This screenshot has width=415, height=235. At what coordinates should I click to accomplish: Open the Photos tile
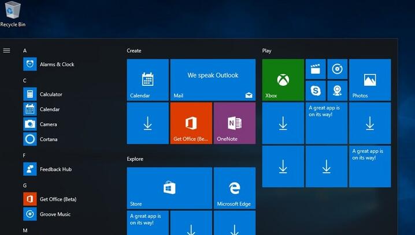370,79
